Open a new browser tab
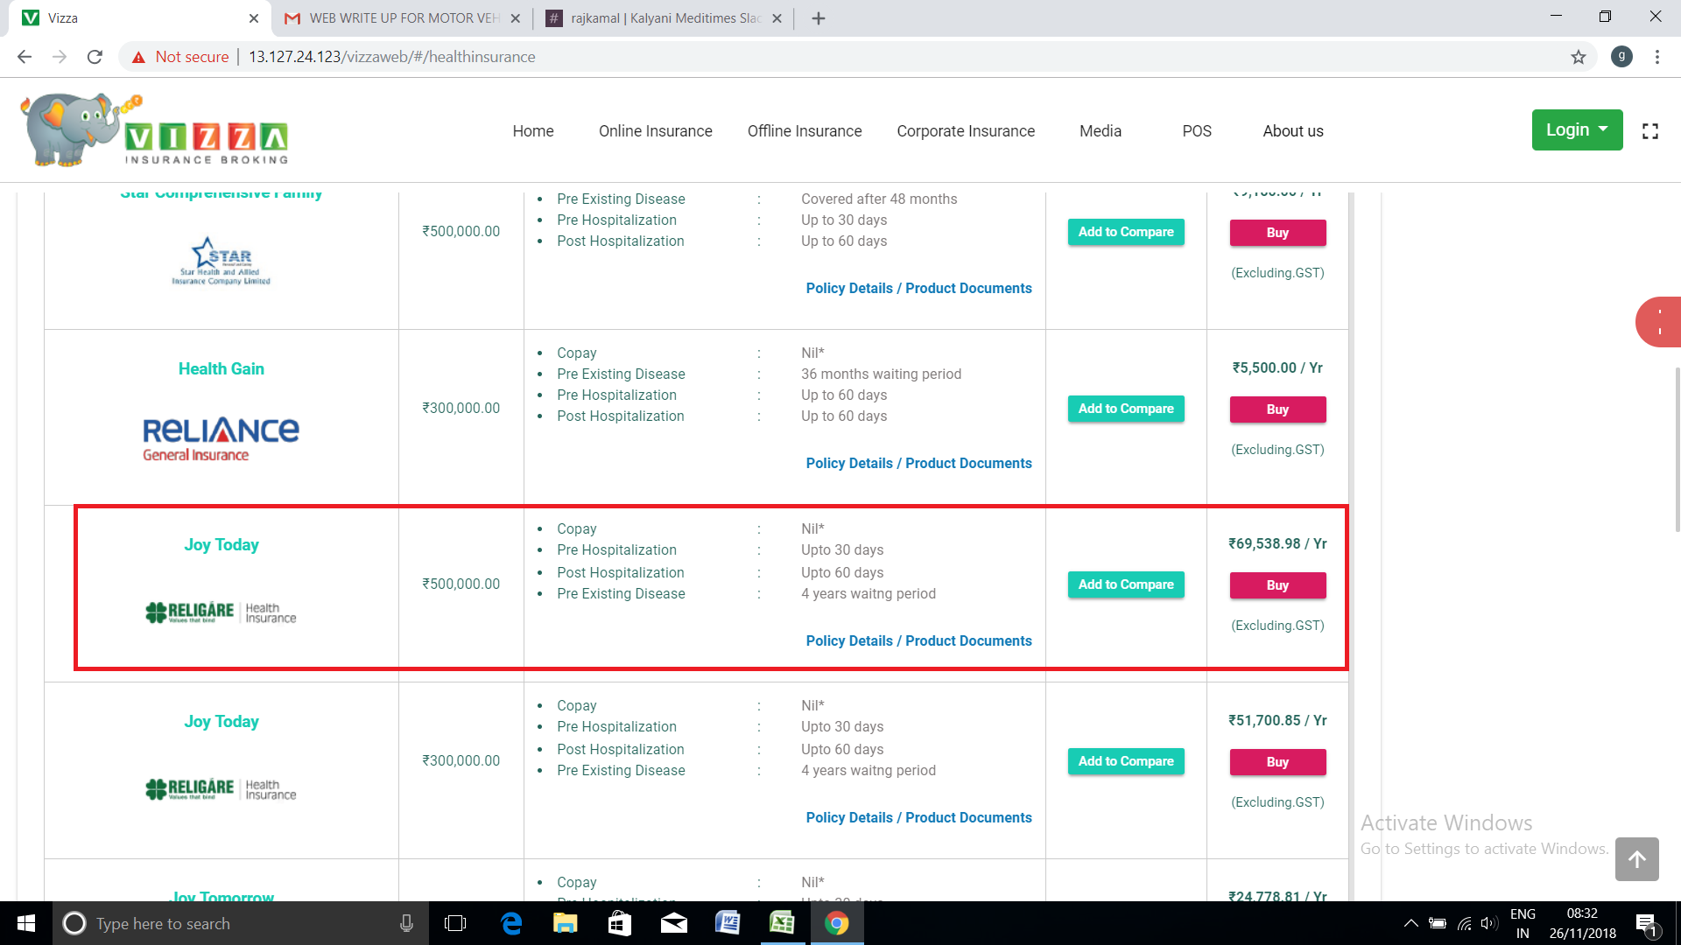1681x945 pixels. (819, 18)
